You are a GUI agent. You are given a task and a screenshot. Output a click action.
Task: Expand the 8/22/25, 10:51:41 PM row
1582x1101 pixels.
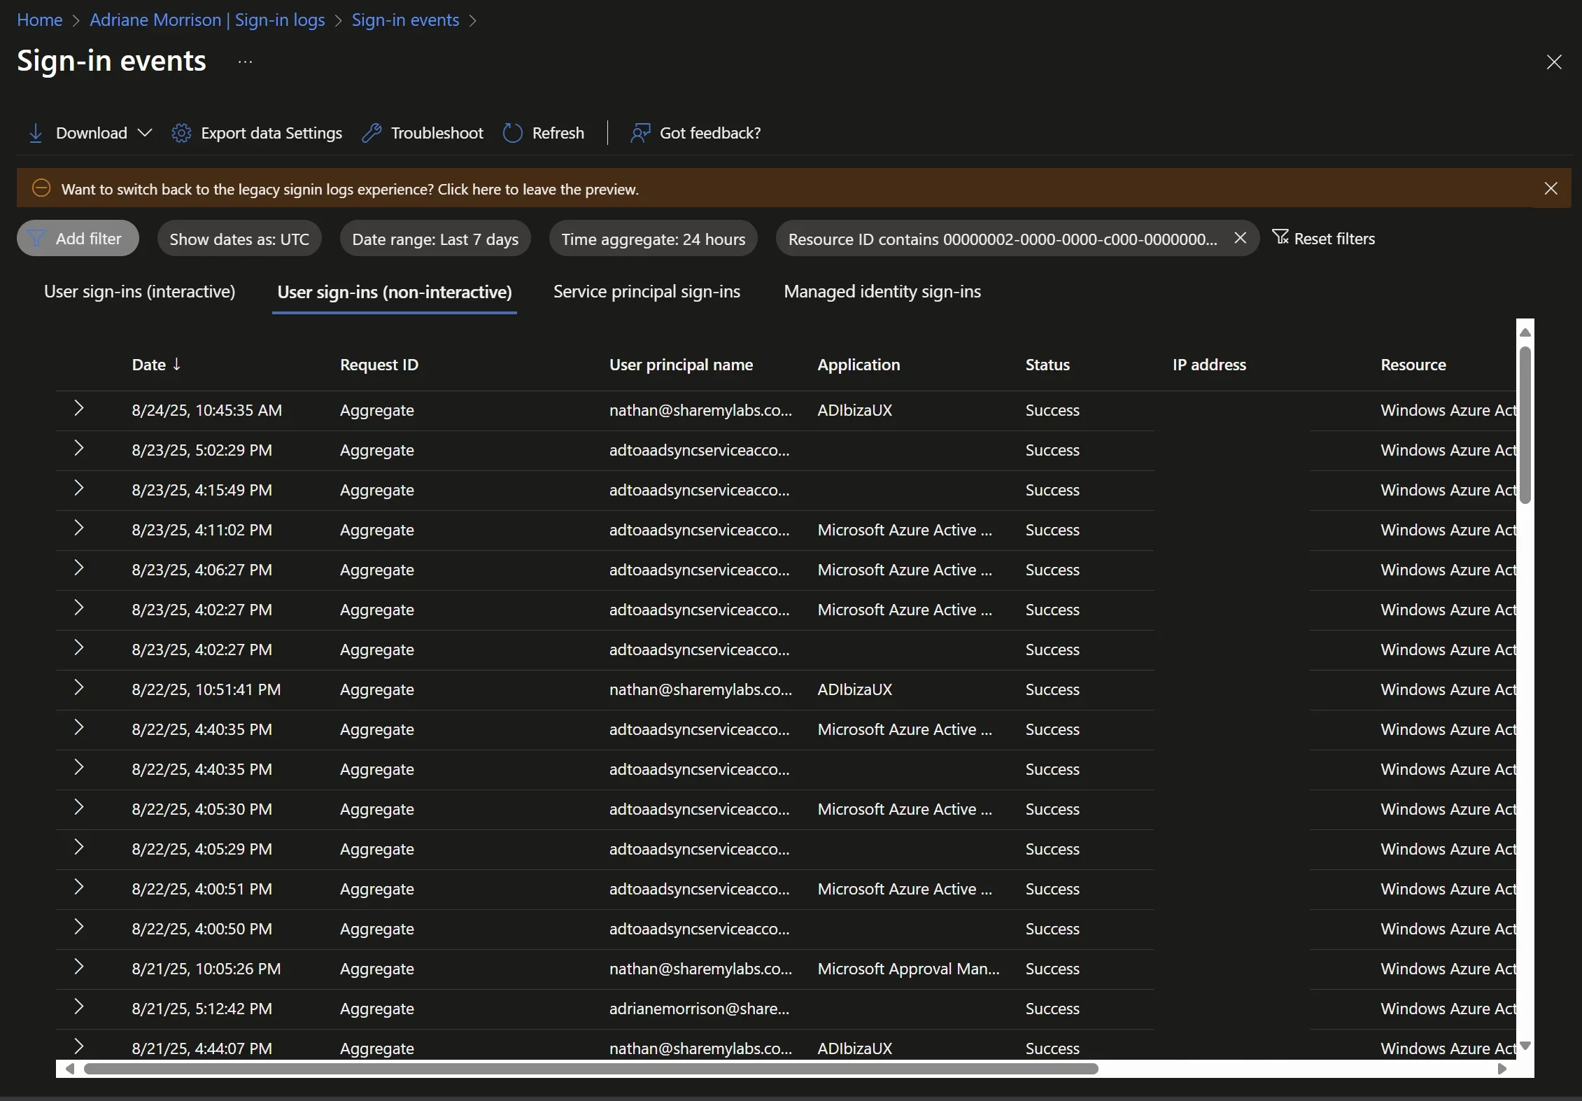pos(79,687)
